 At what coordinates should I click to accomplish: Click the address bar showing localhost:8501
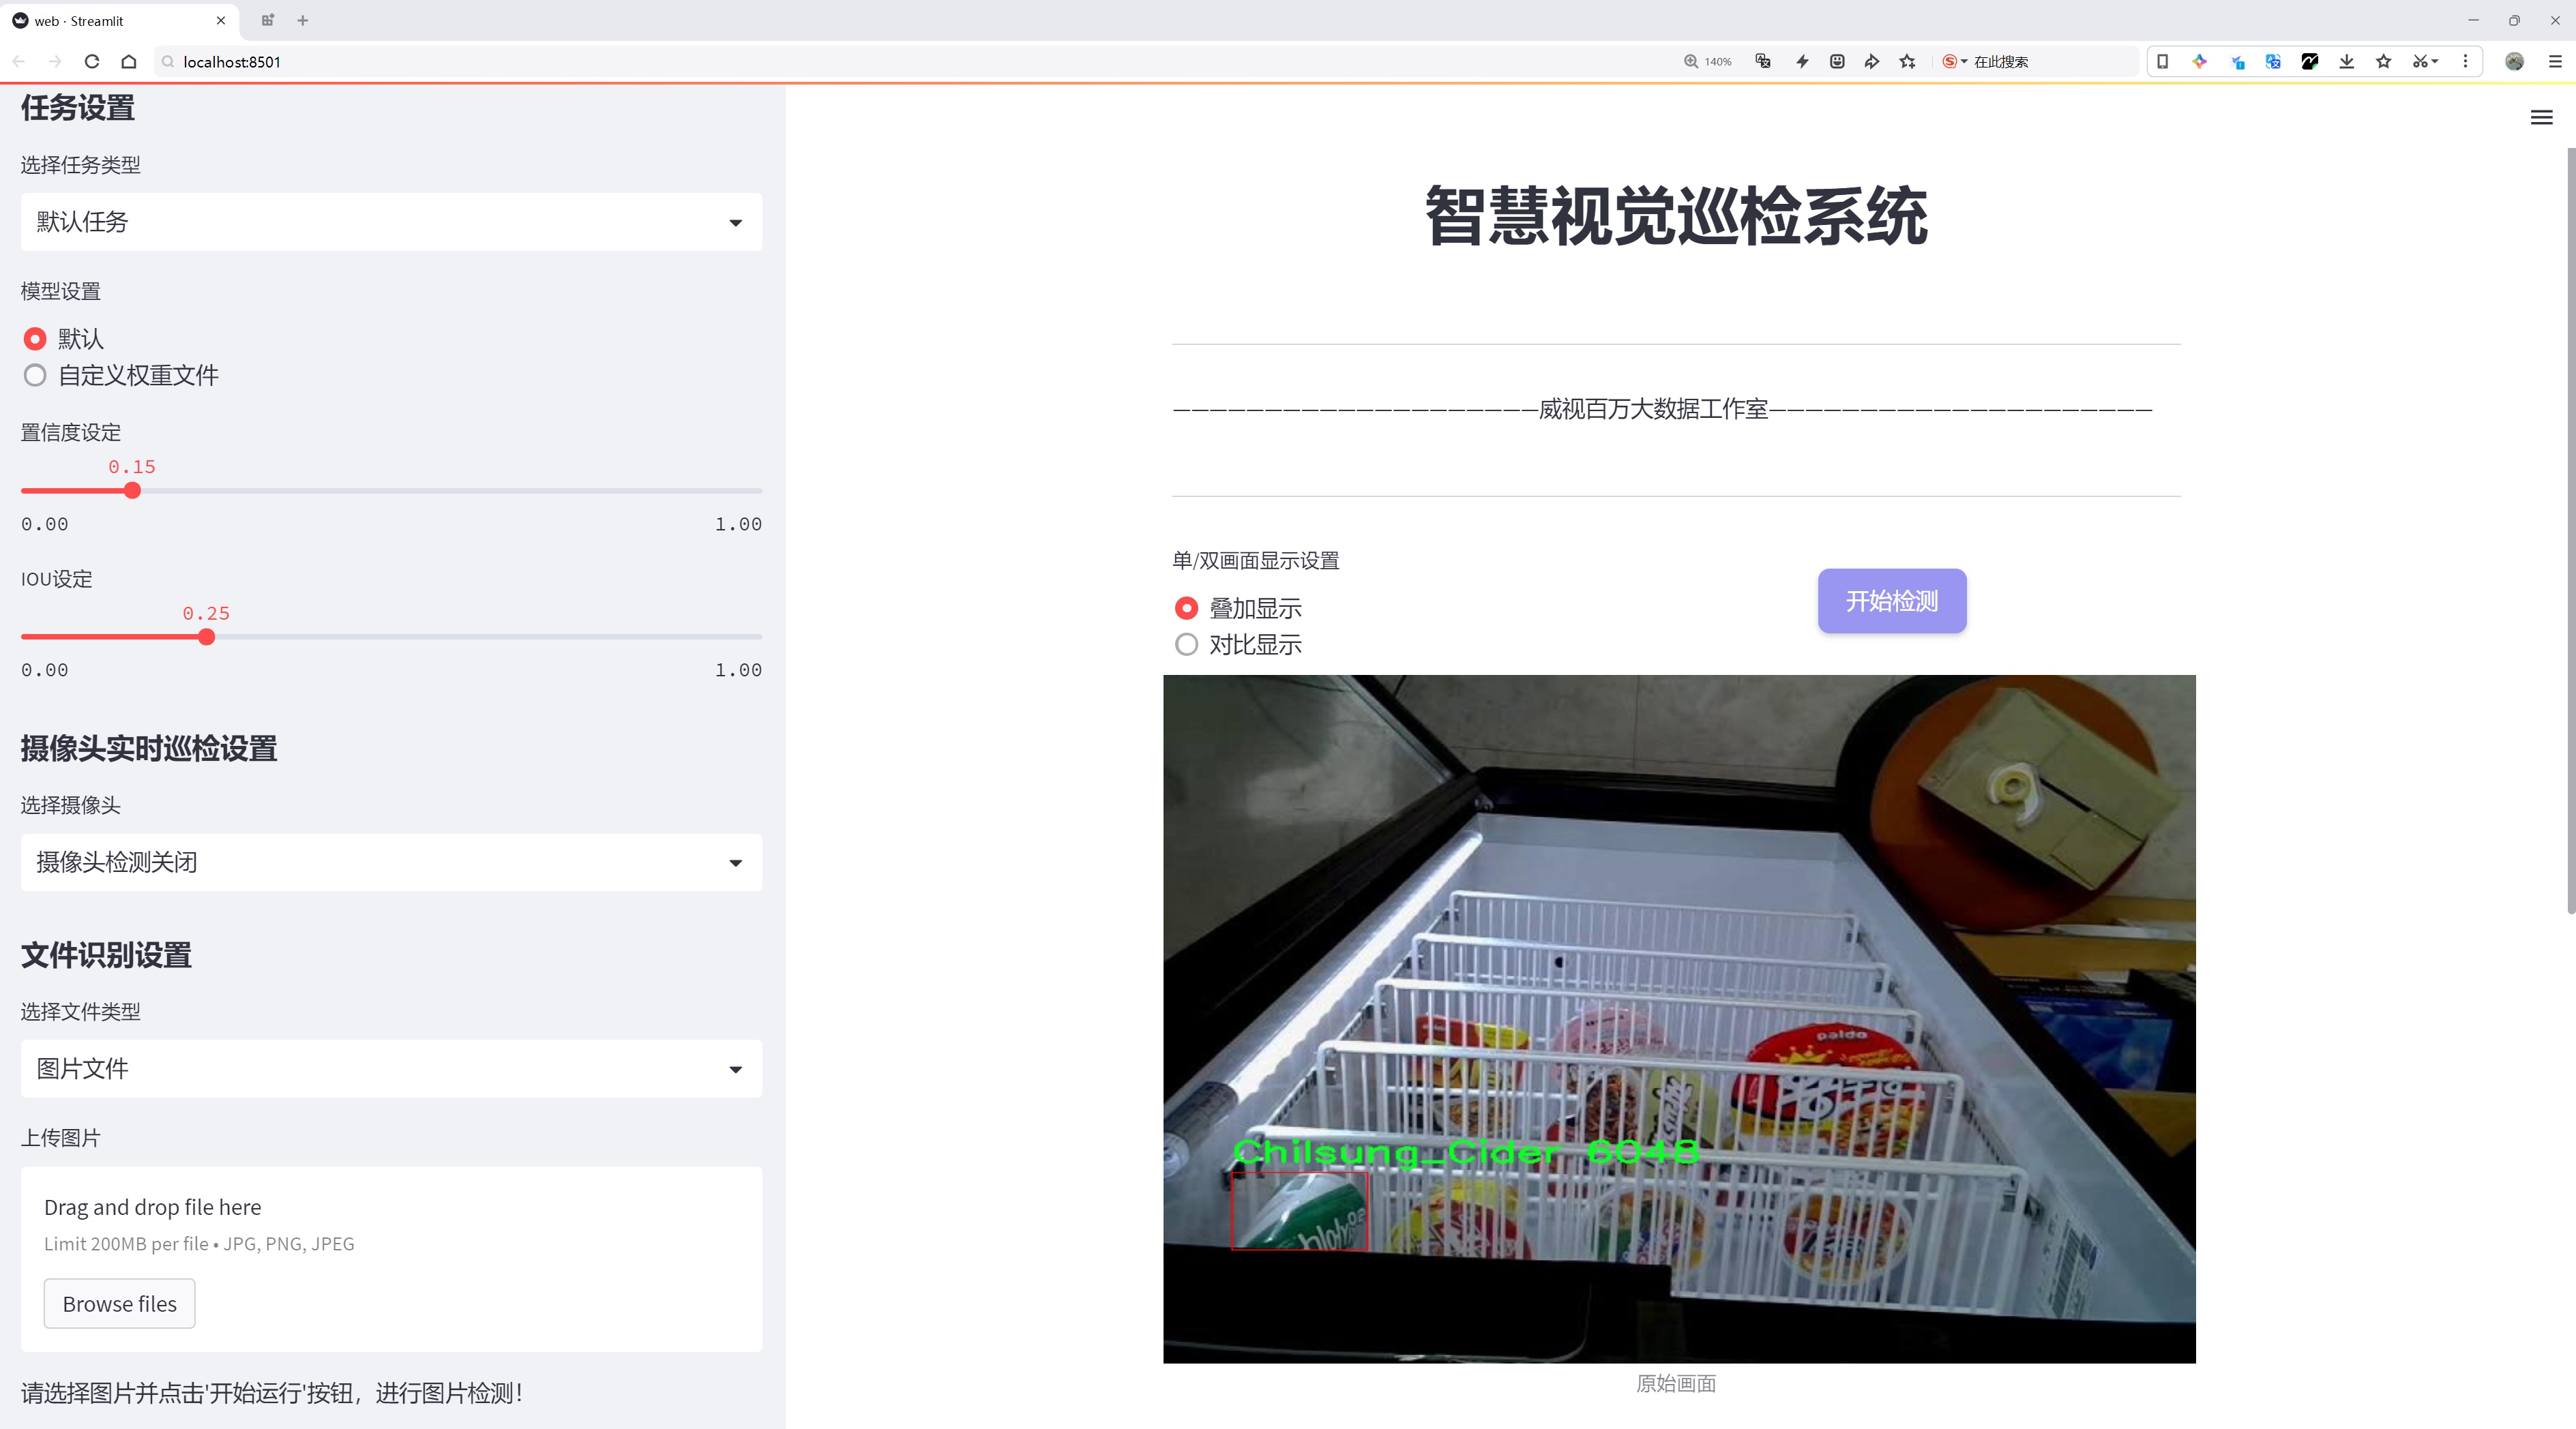coord(900,61)
